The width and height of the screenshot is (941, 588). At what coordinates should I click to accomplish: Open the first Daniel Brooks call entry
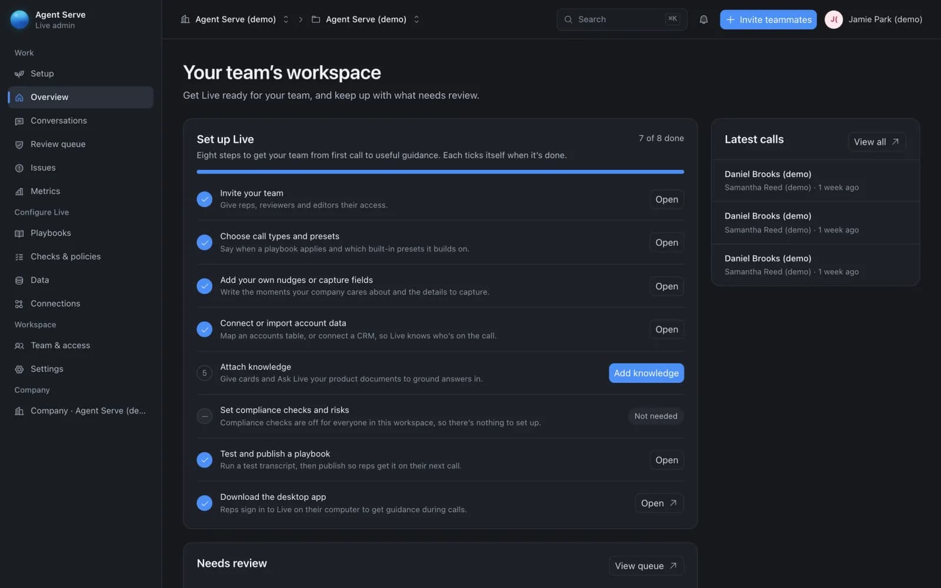815,181
